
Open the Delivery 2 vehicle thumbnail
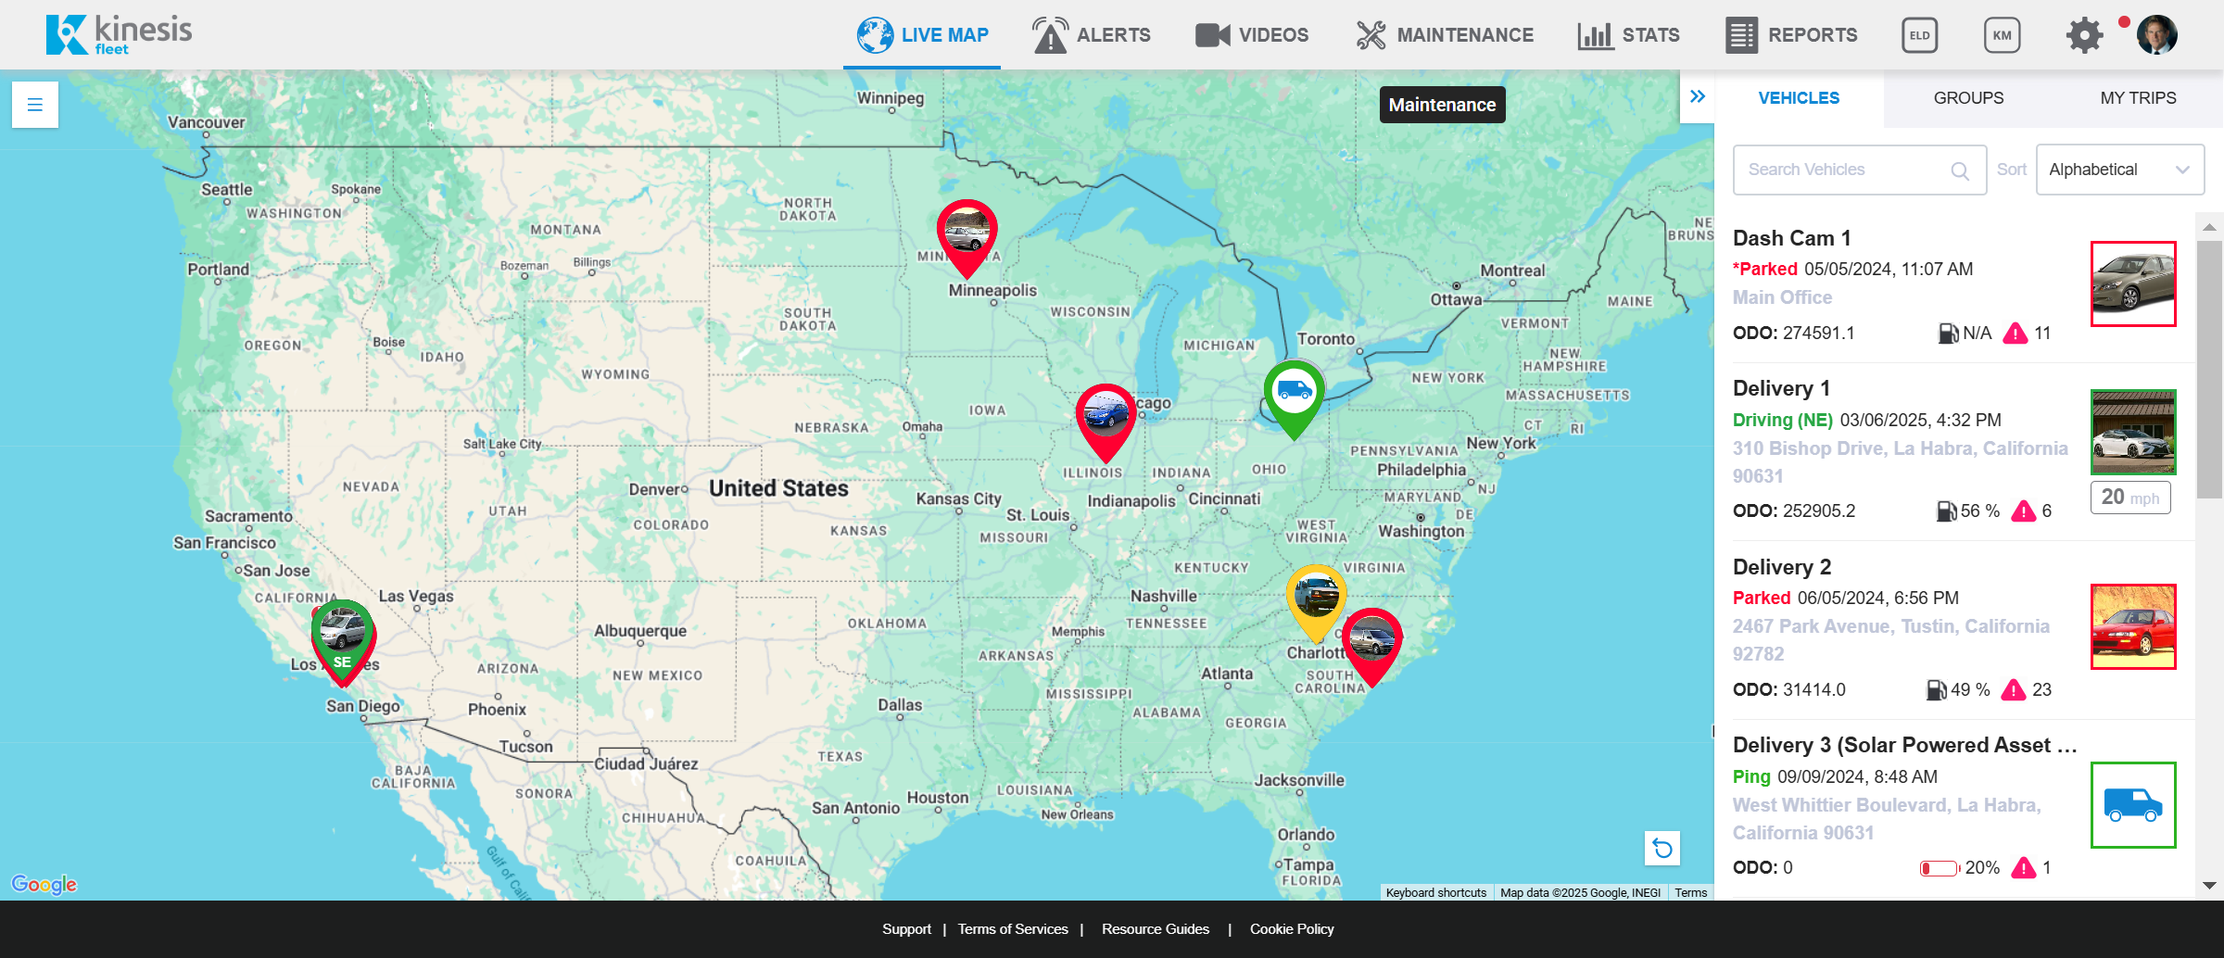coord(2133,626)
